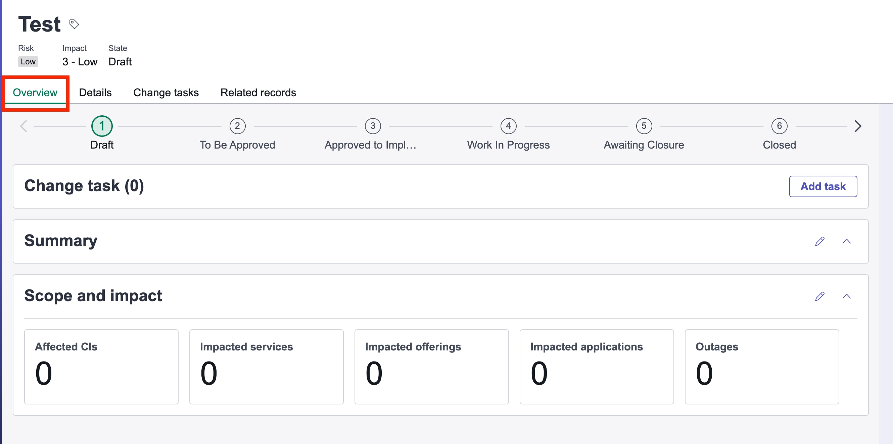This screenshot has height=444, width=893.
Task: Click step 3 Approved to Implement circle
Action: (x=372, y=126)
